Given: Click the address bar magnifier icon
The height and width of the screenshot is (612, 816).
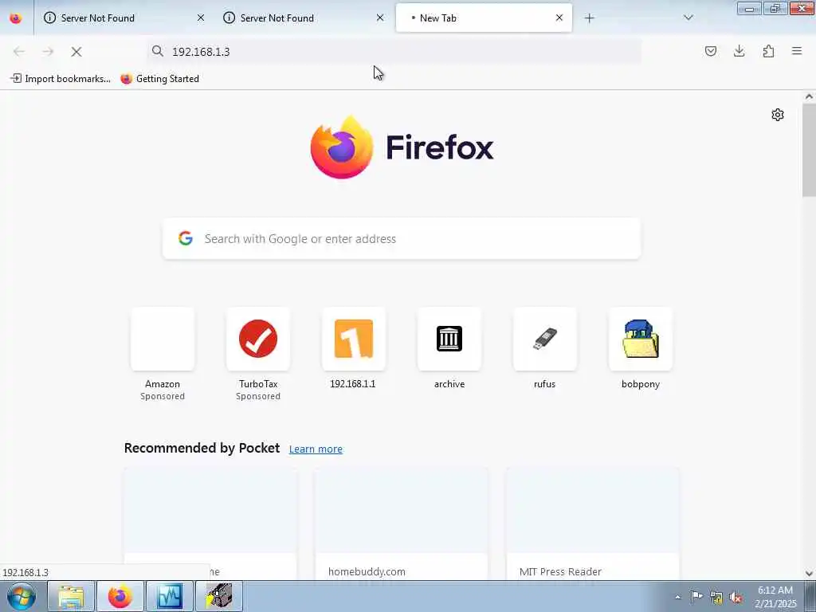Looking at the screenshot, I should (158, 51).
